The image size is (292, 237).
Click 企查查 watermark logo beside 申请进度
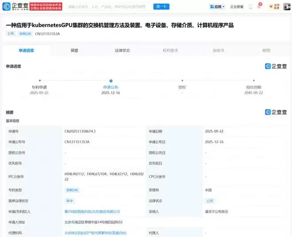pos(276,66)
